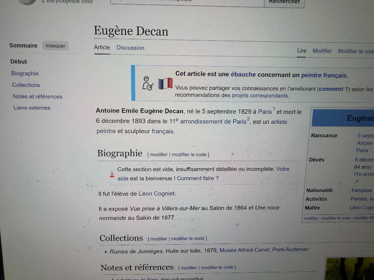Open the Paris link in the intro

[x=265, y=112]
